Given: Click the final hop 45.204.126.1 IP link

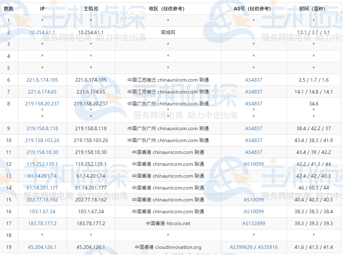Looking at the screenshot, I should tap(42, 247).
